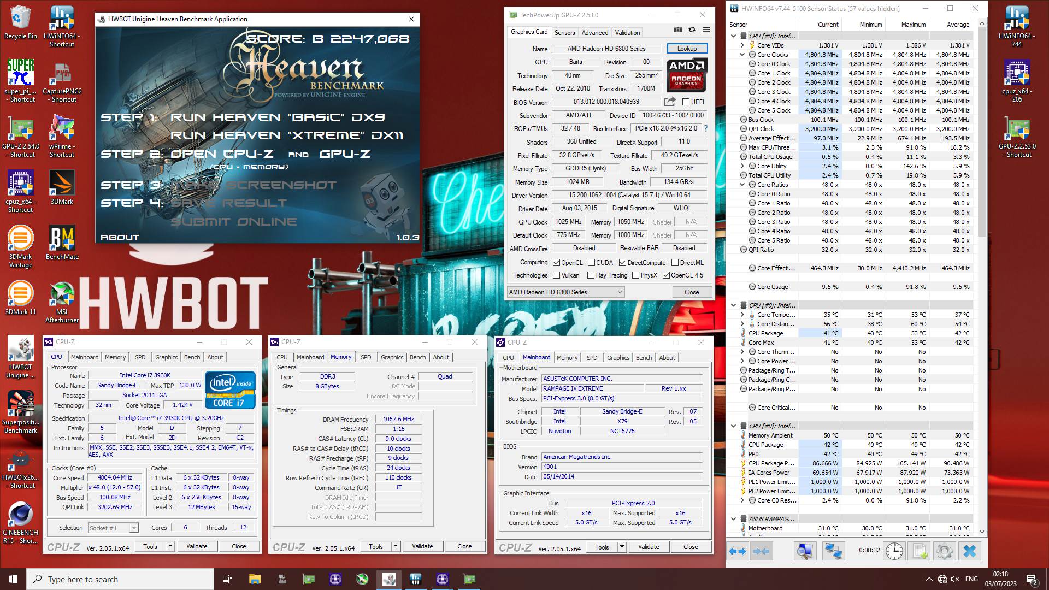Open BenchMate desktop icon

pyautogui.click(x=62, y=243)
